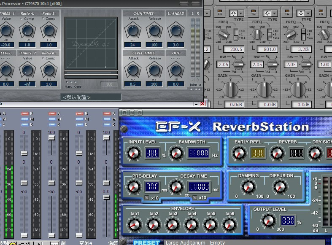Viewport: 332px width, 245px height.
Task: Click the THRES 1 Value knob
Action: [x=6, y=30]
